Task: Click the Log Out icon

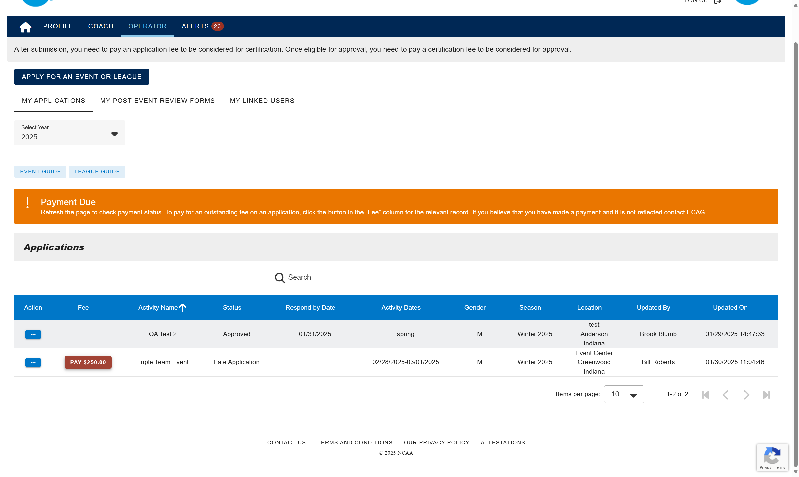Action: click(x=718, y=2)
